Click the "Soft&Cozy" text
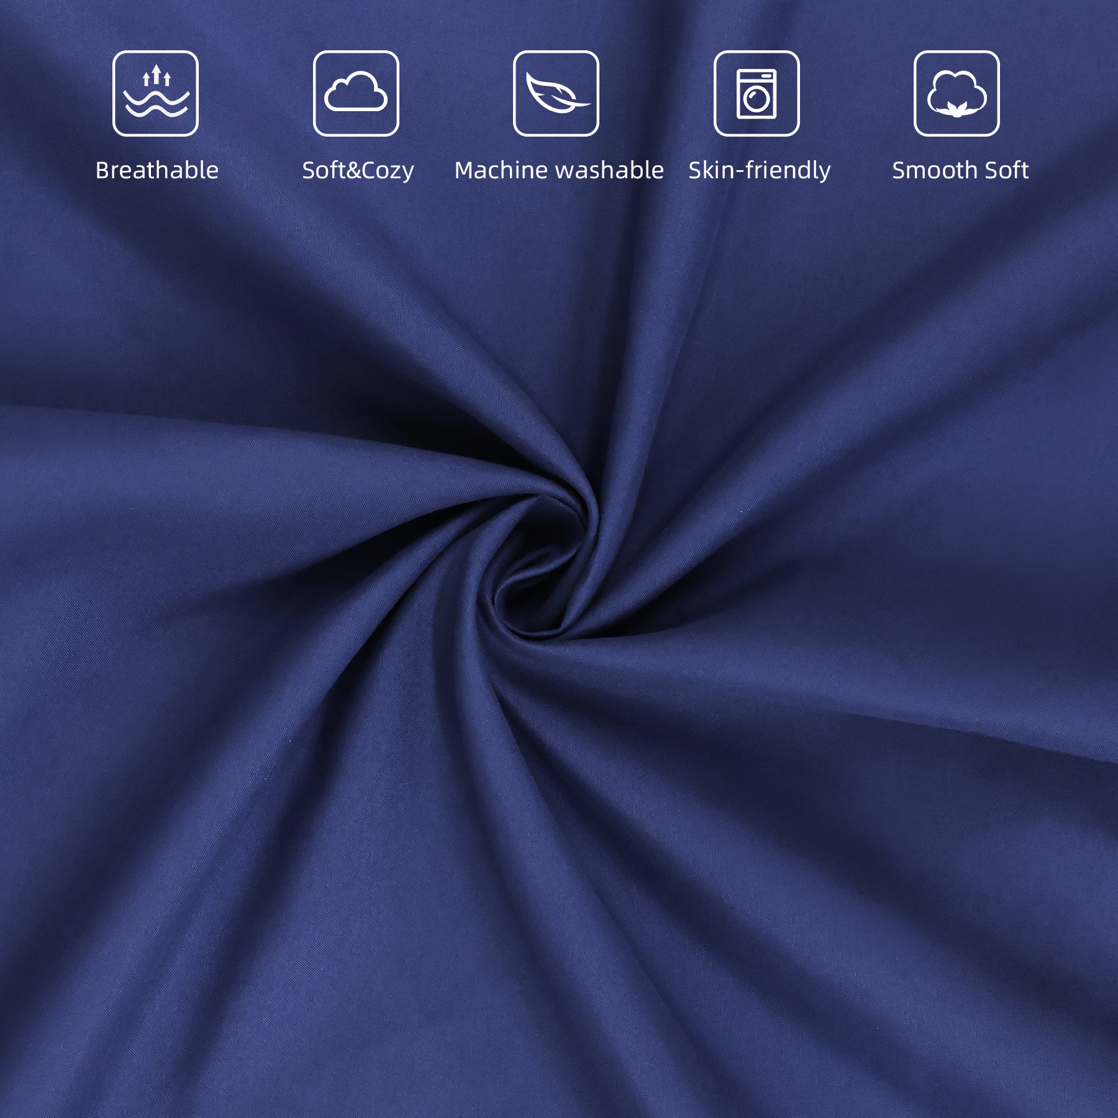Screen dimensions: 1118x1118 pyautogui.click(x=358, y=171)
